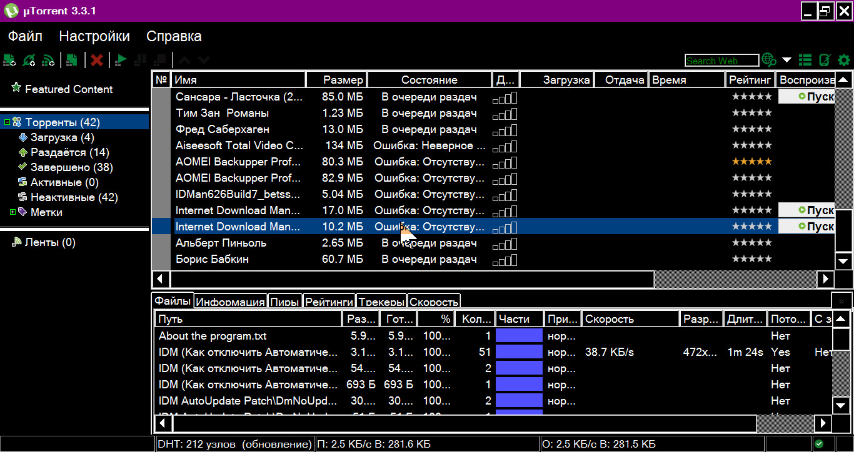Click the files pane scroll-down arrow

[x=842, y=405]
